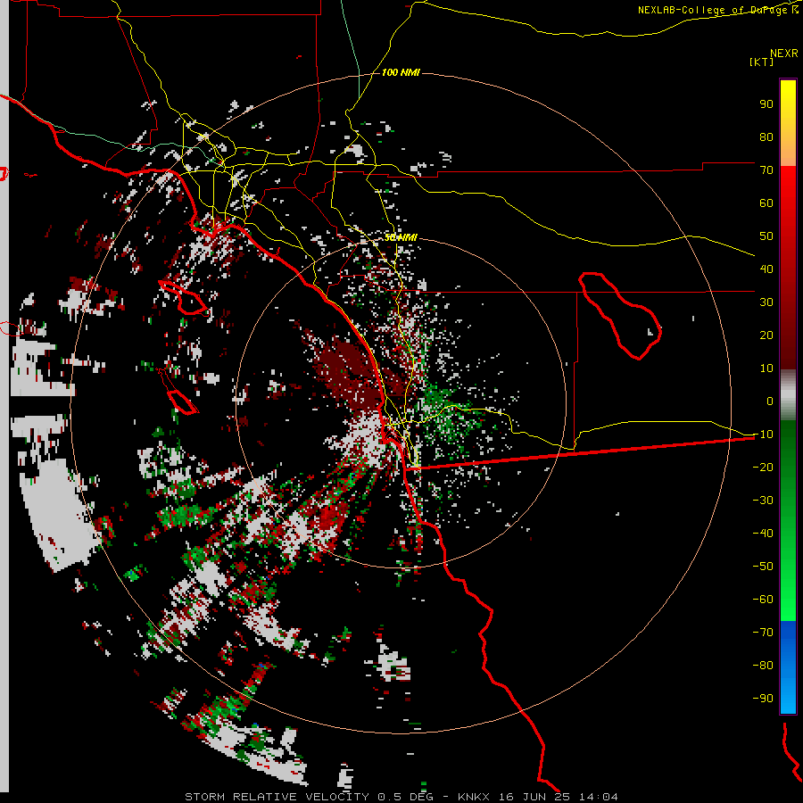Viewport: 803px width, 803px height.
Task: Click the 10 value on the velocity scale
Action: pyautogui.click(x=766, y=368)
